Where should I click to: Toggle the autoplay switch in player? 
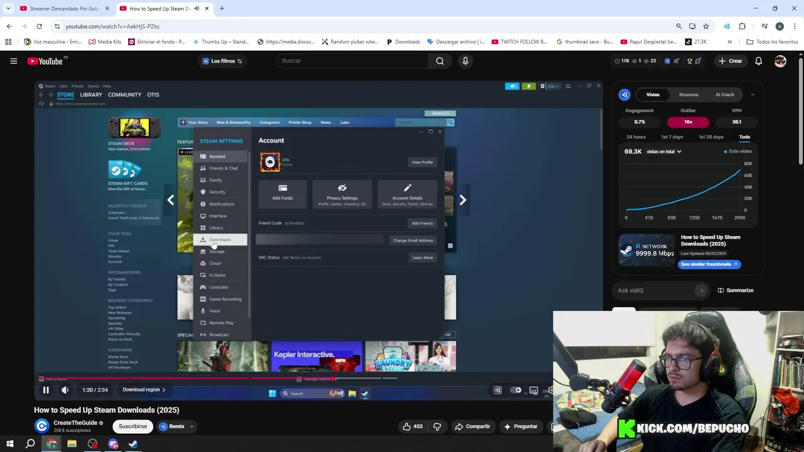tap(516, 390)
